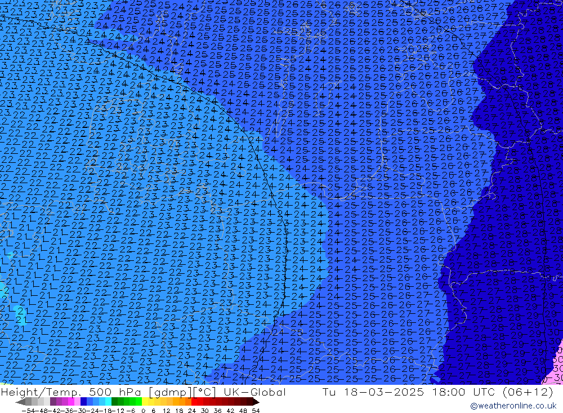The image size is (563, 413).
Task: Select the 'Height/Temp. 500 hPa' map title
Action: 71,392
